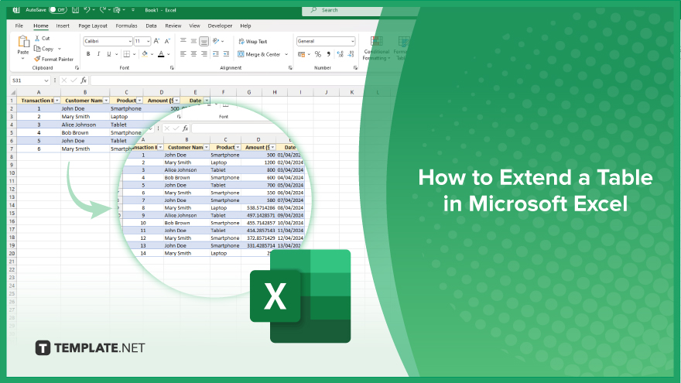Open the File tab
681x383 pixels.
click(x=19, y=26)
